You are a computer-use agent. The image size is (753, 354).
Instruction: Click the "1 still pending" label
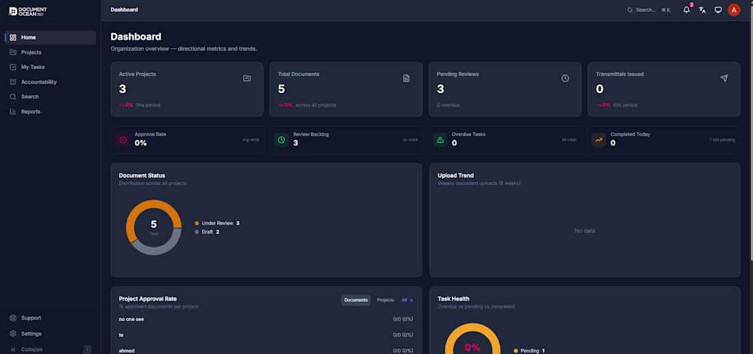722,140
